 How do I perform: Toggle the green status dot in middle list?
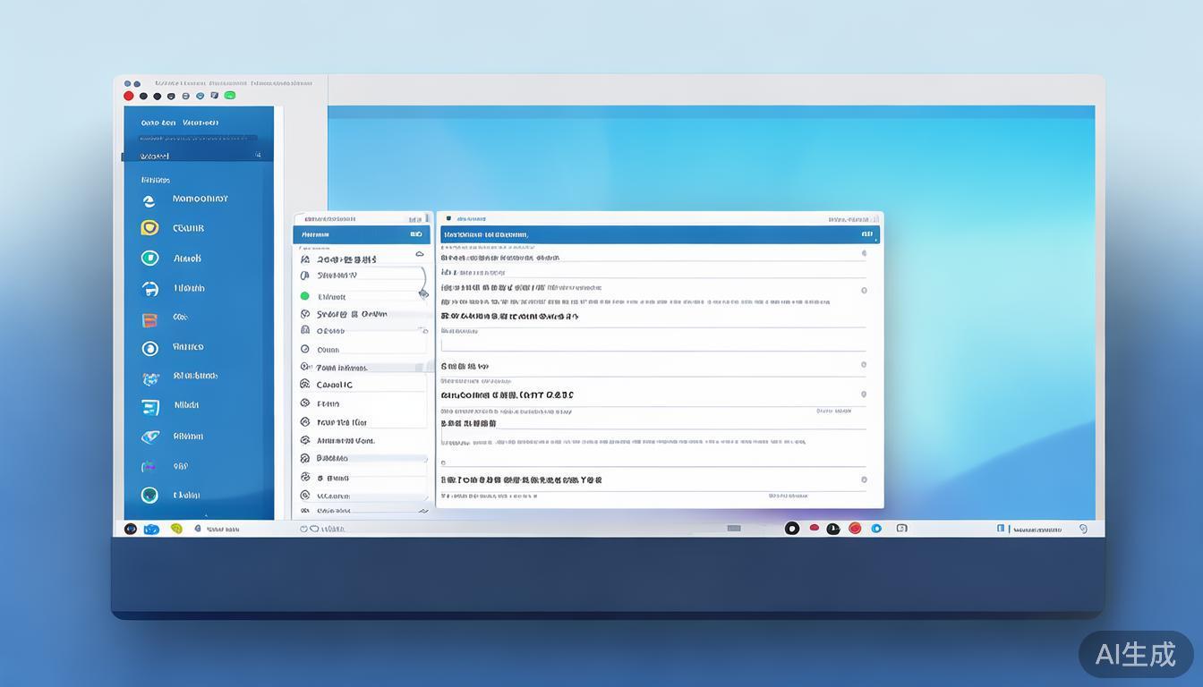(304, 296)
